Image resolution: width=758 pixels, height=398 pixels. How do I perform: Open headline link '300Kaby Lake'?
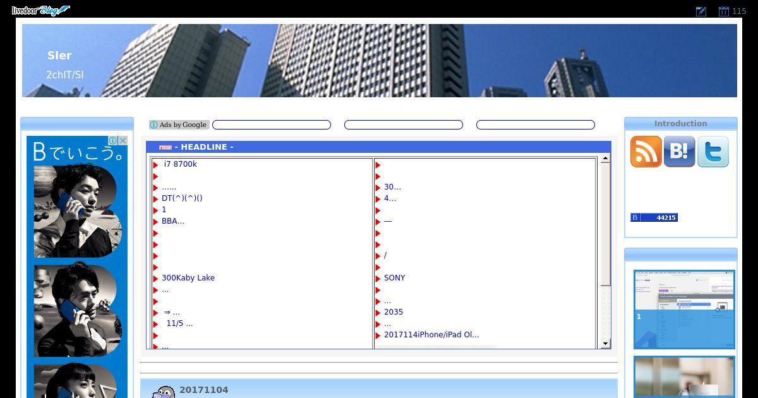(188, 278)
